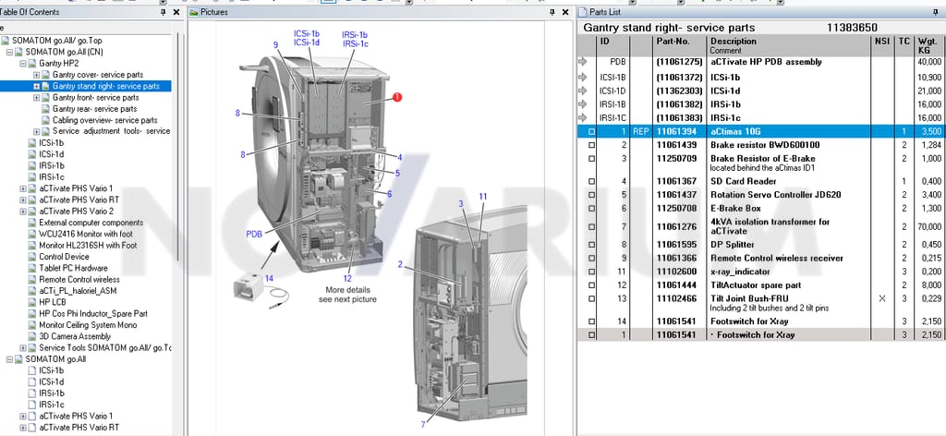Expand aCTivate PHS Vario 2 node

[23, 211]
